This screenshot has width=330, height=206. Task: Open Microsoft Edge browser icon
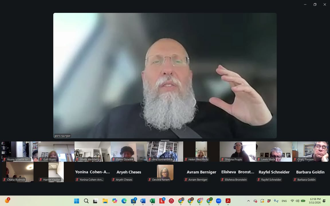coord(124,201)
